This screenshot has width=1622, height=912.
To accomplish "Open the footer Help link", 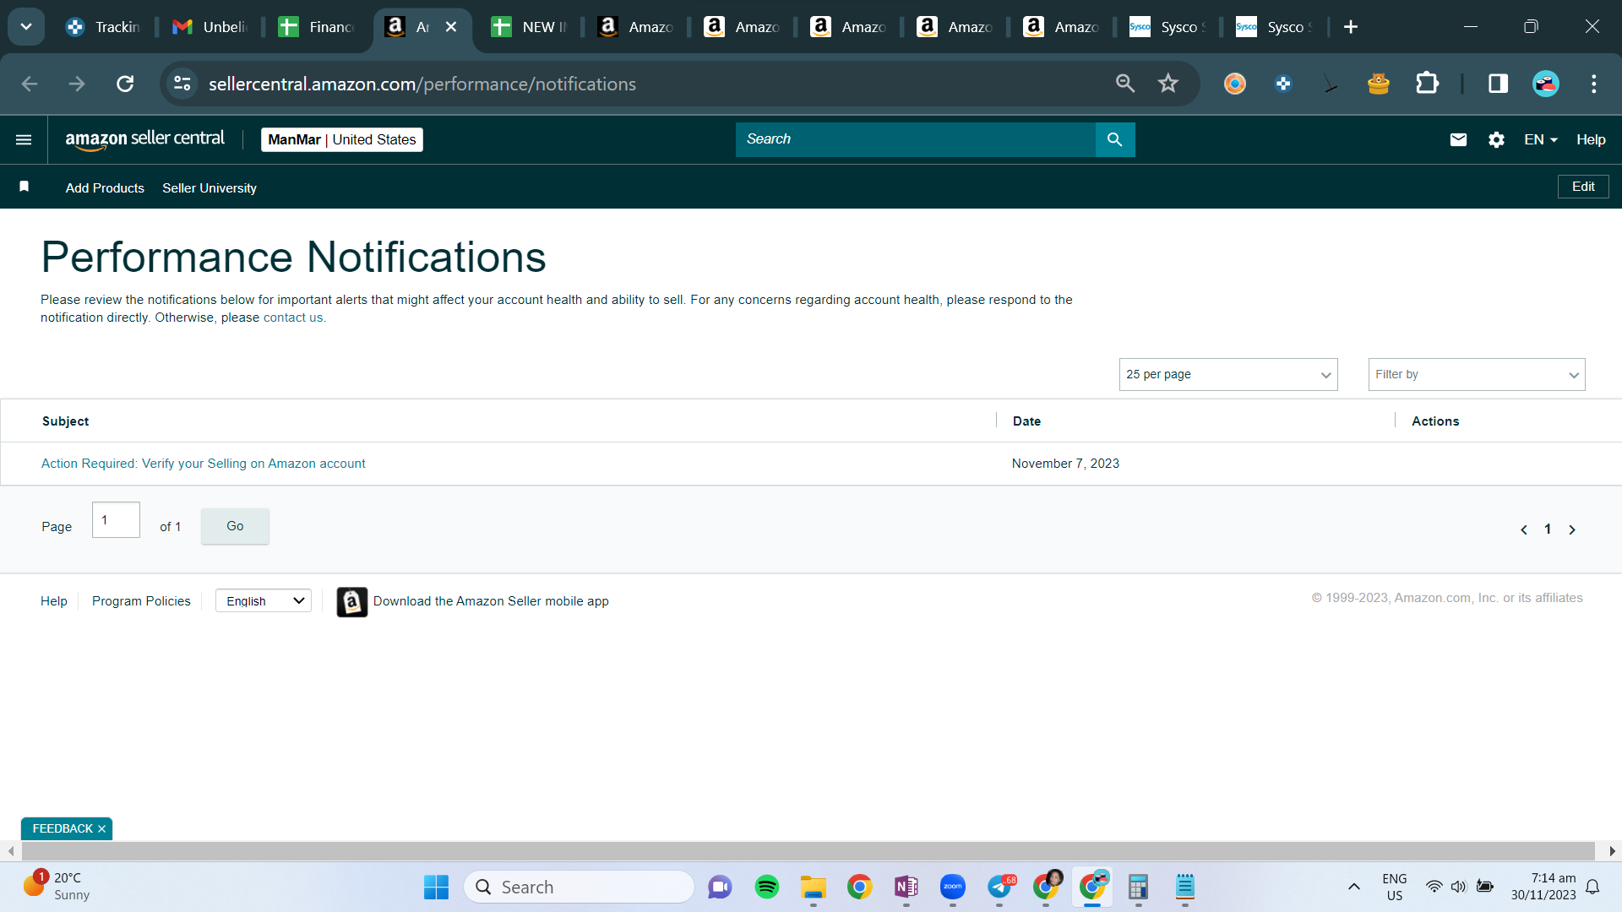I will click(x=54, y=601).
